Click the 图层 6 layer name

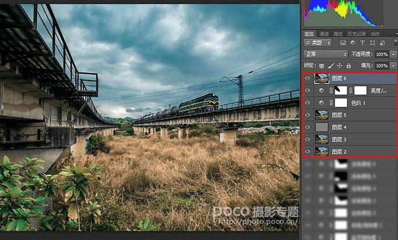tap(339, 78)
